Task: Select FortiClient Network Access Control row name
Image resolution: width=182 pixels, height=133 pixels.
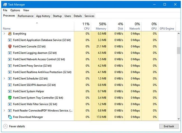Action: coord(39,59)
